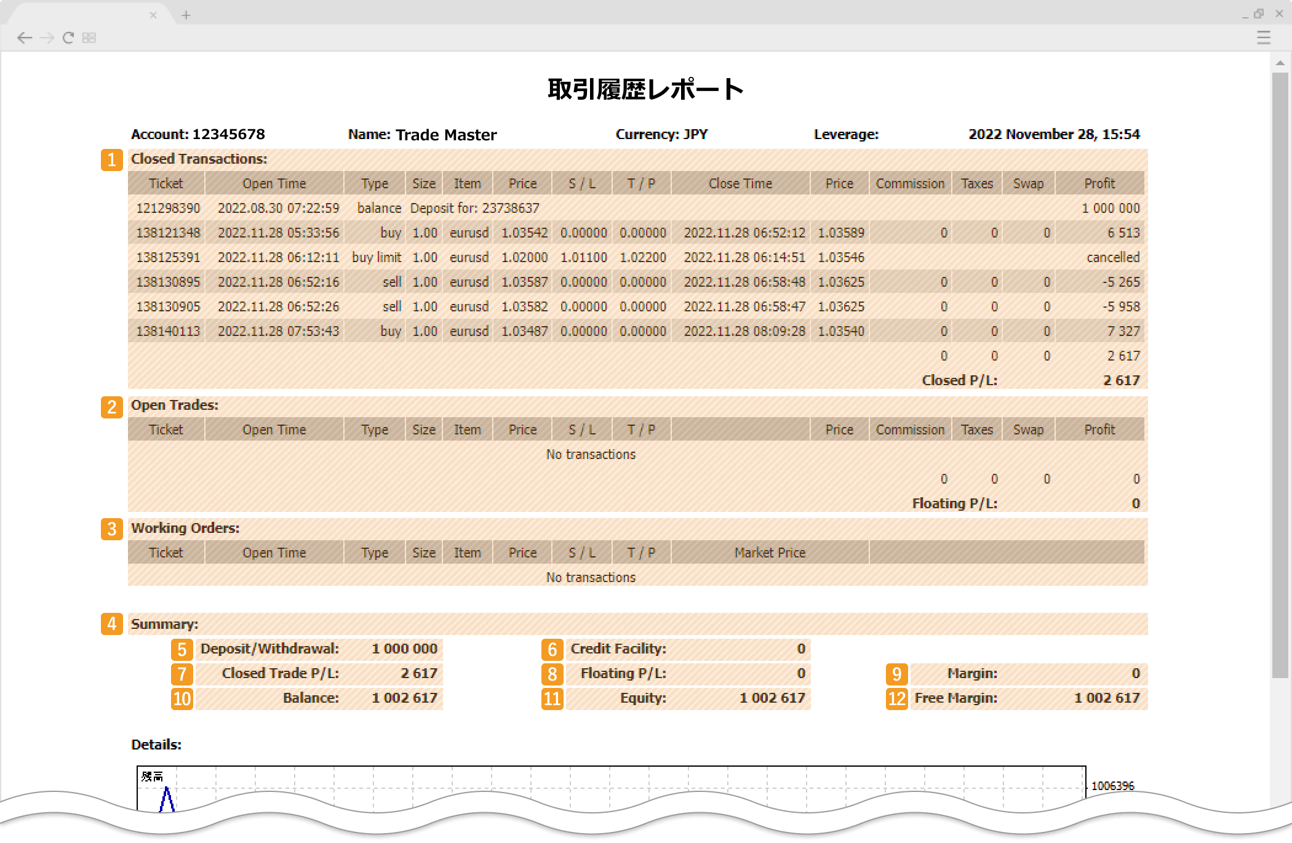
Task: Click Swap header in Open Trades table
Action: point(1028,429)
